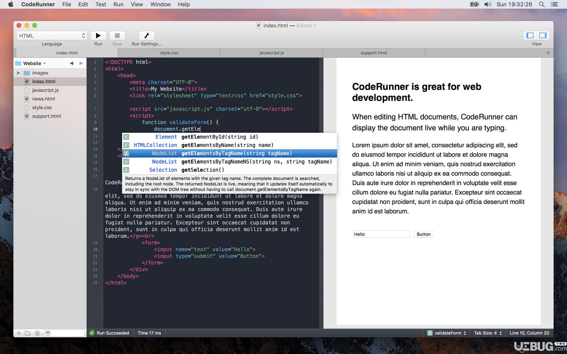Choose getElementById autocomplete suggestion
567x354 pixels.
point(229,137)
